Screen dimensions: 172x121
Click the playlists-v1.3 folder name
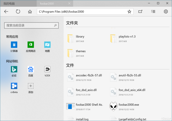pyautogui.click(x=127, y=36)
